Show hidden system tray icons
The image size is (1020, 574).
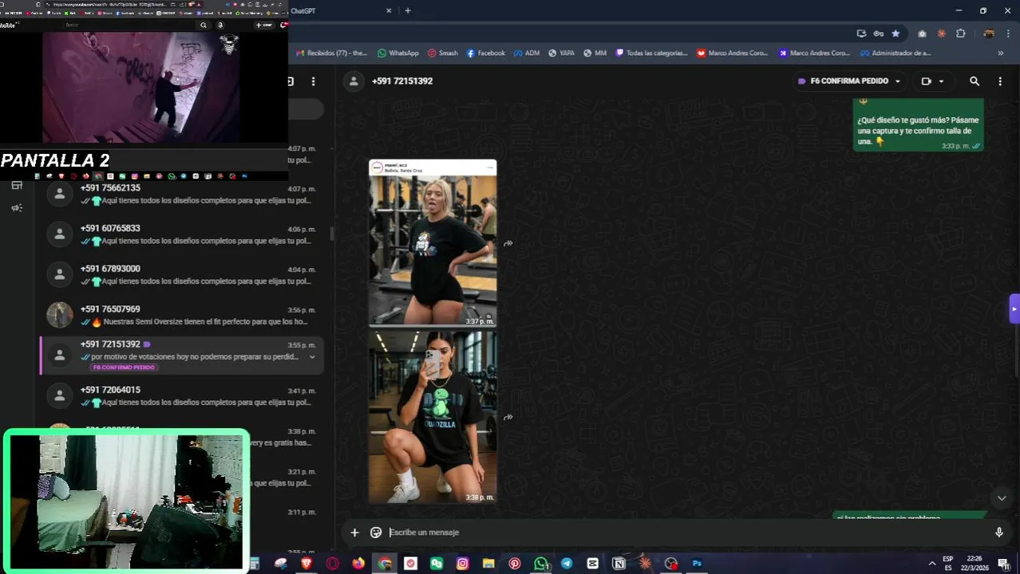tap(931, 564)
